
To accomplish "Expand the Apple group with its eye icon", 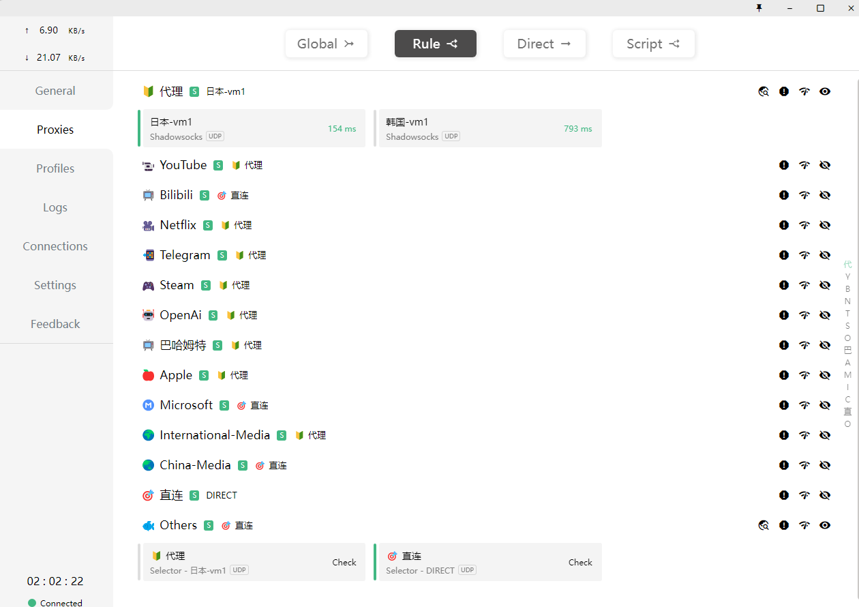I will pos(825,375).
